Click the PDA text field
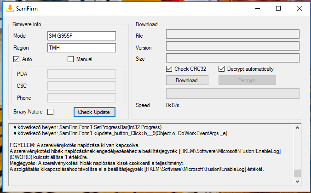 pyautogui.click(x=81, y=74)
